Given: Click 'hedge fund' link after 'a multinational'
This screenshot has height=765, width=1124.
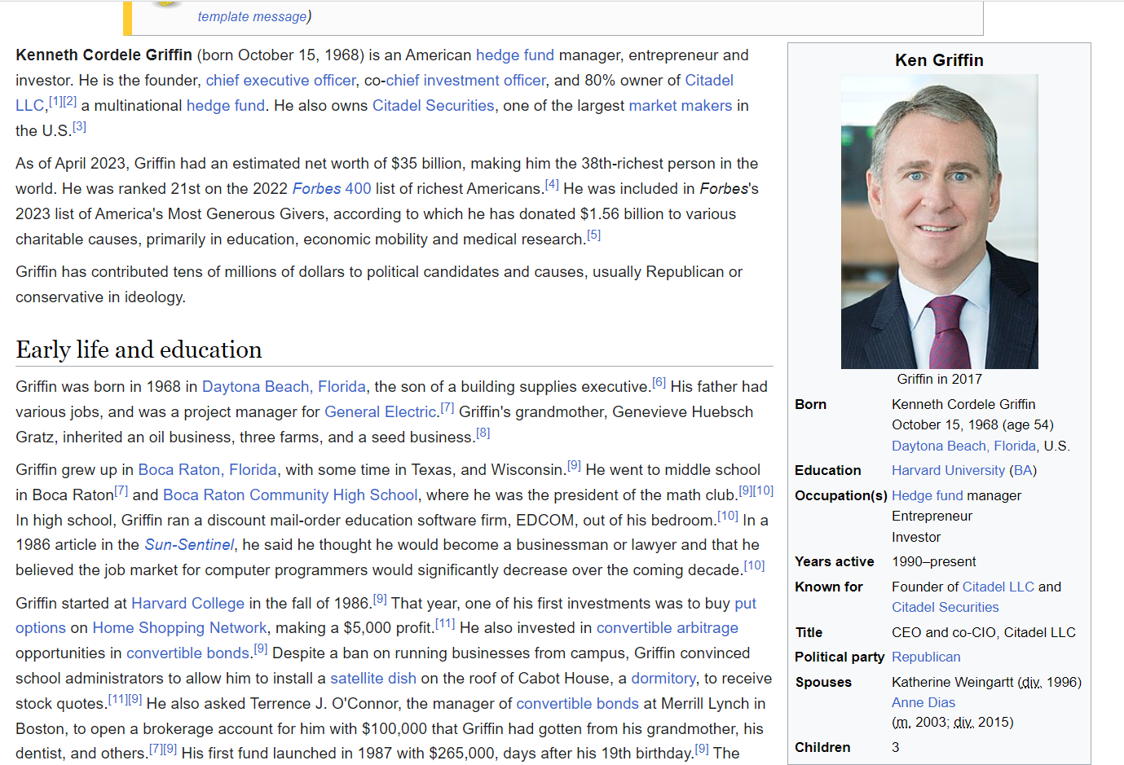Looking at the screenshot, I should [x=225, y=106].
